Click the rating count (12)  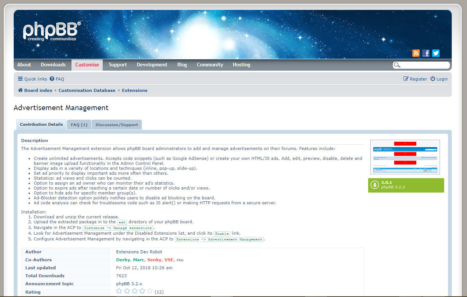click(x=159, y=292)
